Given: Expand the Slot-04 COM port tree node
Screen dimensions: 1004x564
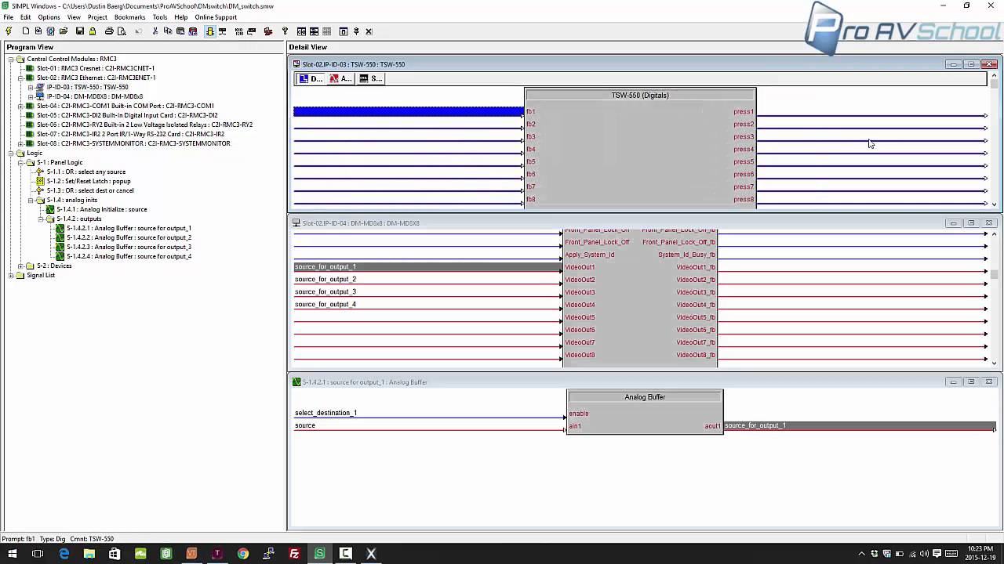Looking at the screenshot, I should tap(20, 106).
